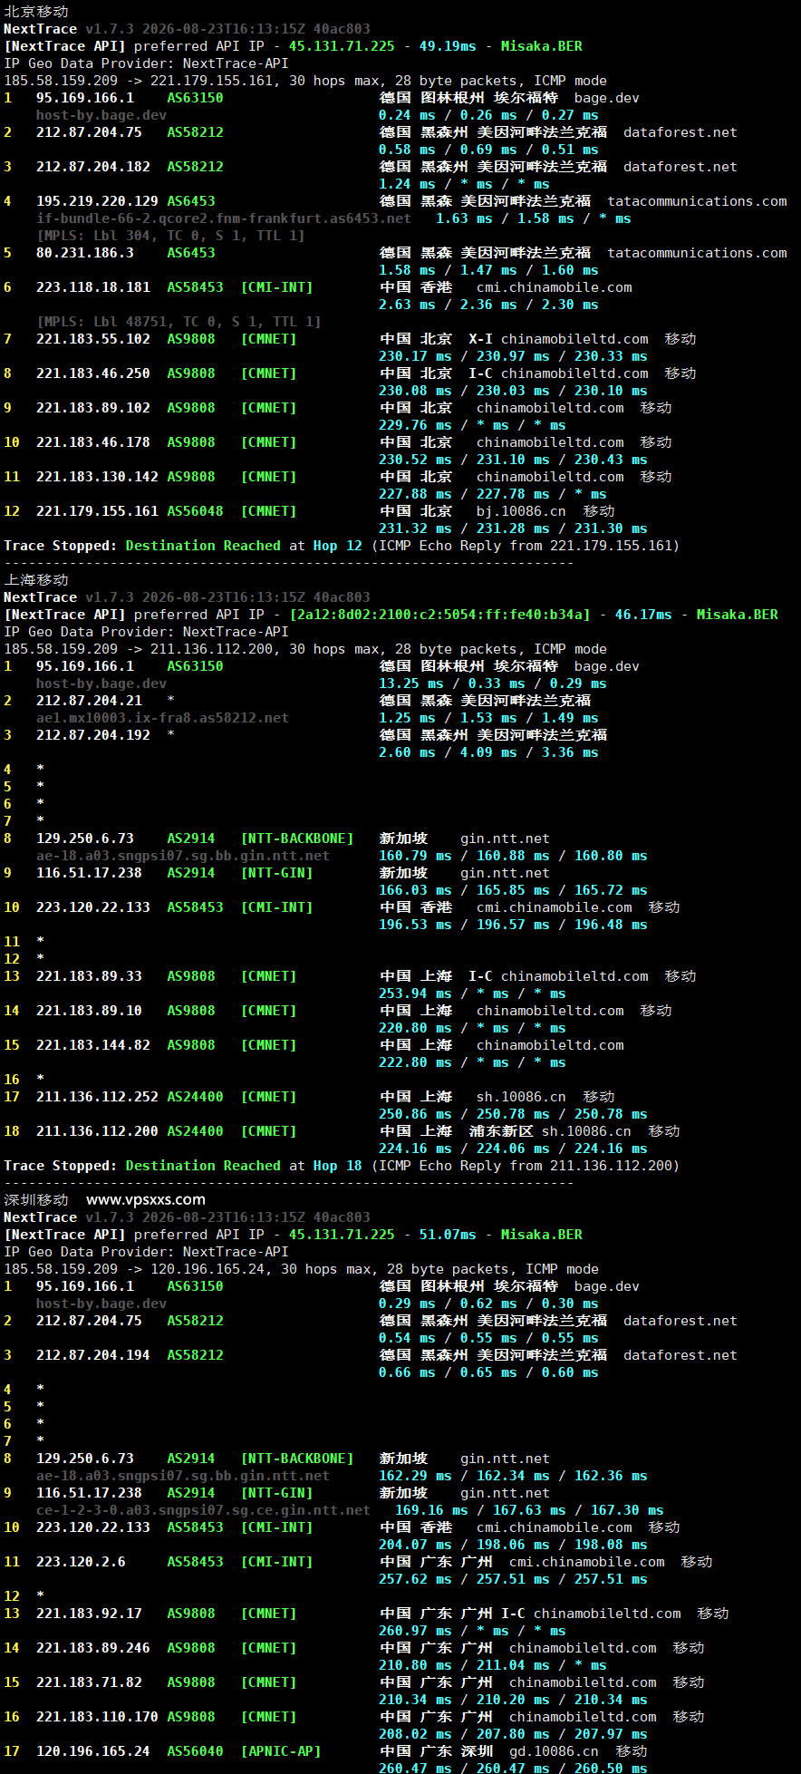Click hop IP 221.183.55.102
801x1774 pixels.
coord(93,339)
